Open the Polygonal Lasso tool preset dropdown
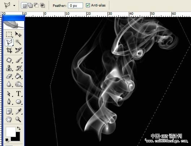The height and width of the screenshot is (146, 191). tap(14, 5)
